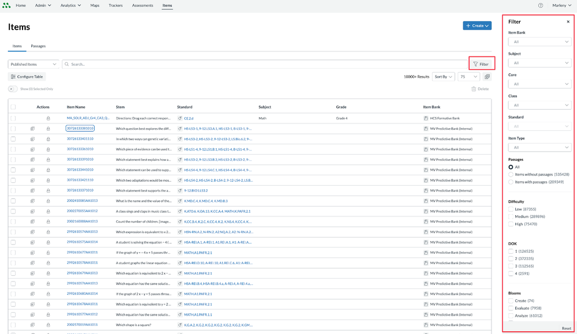Check the select-all checkbox in the table header
577x334 pixels.
(13, 107)
